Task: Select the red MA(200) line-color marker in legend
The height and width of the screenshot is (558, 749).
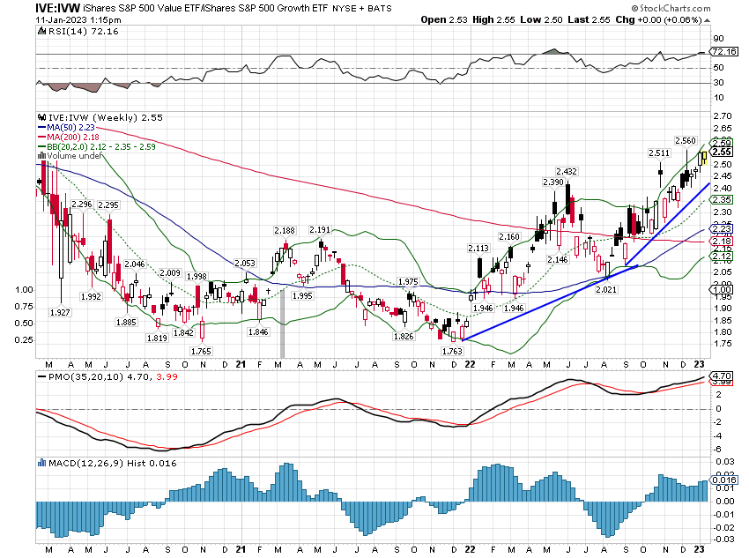Action: [42, 138]
